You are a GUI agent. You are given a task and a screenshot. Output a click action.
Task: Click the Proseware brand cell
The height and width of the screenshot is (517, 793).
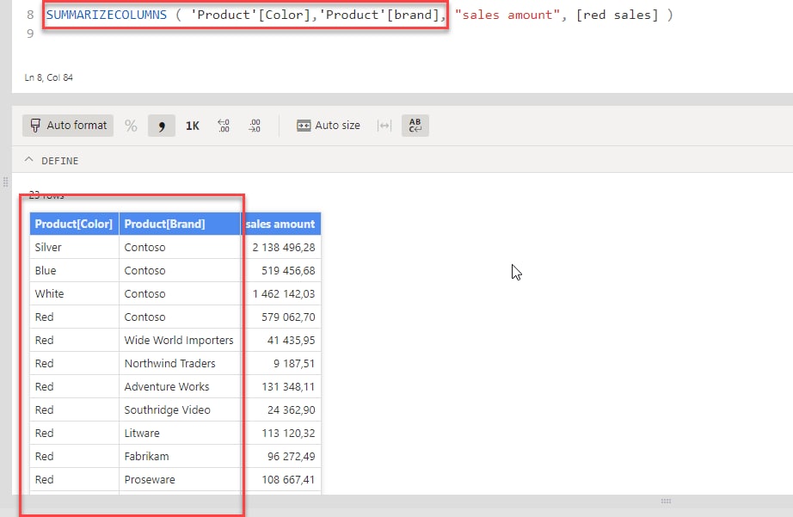180,480
